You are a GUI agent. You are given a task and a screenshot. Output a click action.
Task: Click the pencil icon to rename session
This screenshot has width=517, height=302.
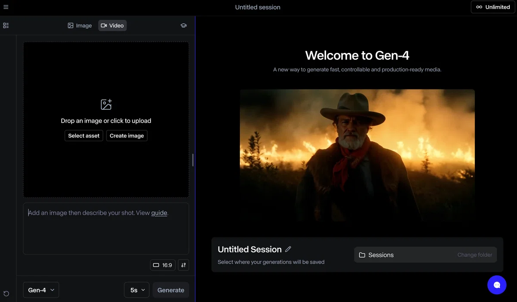288,249
